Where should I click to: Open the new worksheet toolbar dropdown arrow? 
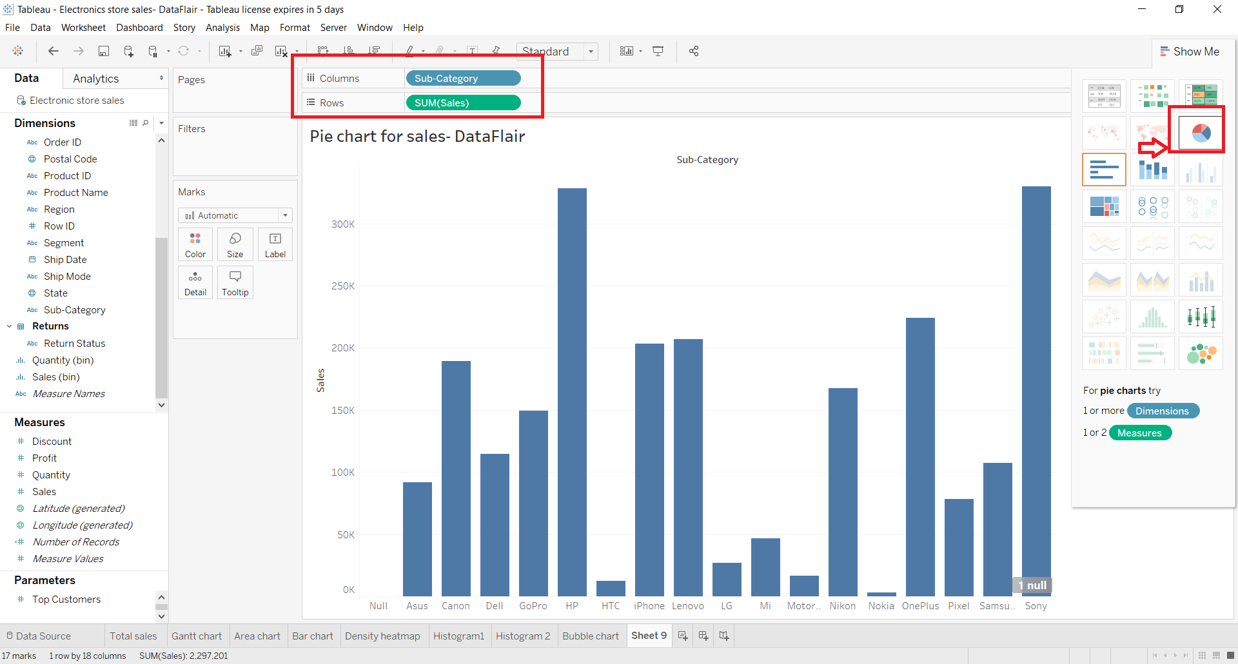(x=241, y=52)
